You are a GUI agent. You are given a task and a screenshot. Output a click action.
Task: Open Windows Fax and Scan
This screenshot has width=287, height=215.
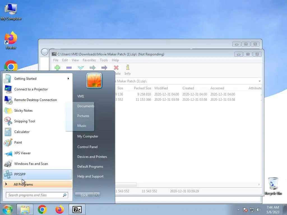38,163
